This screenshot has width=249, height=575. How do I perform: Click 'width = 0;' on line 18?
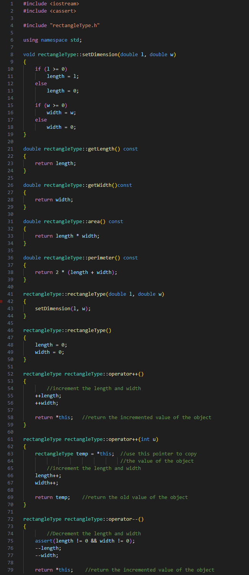pyautogui.click(x=61, y=127)
